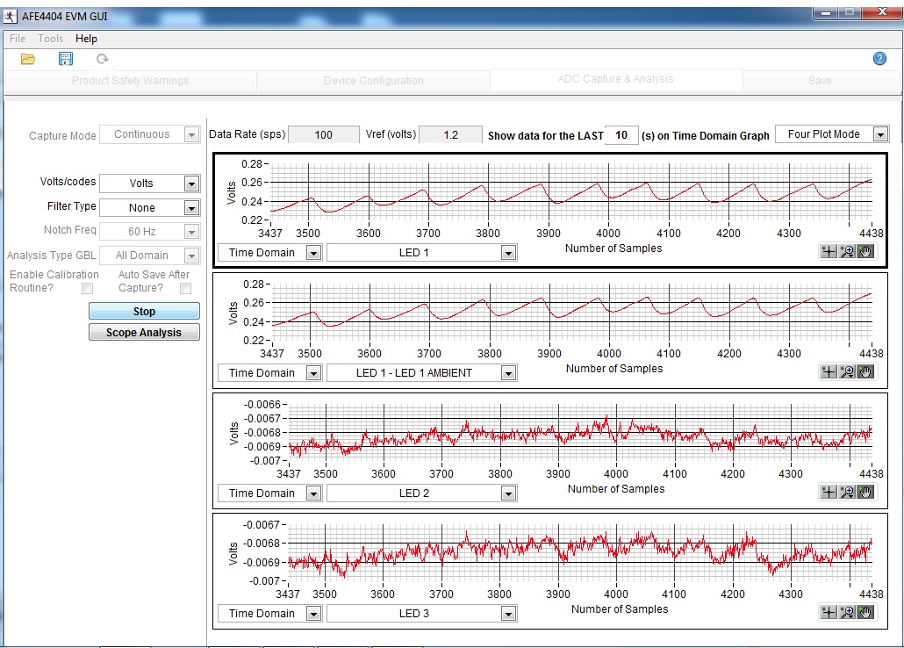The image size is (904, 648).
Task: Select zoom tool on LED 3 plot
Action: (x=847, y=612)
